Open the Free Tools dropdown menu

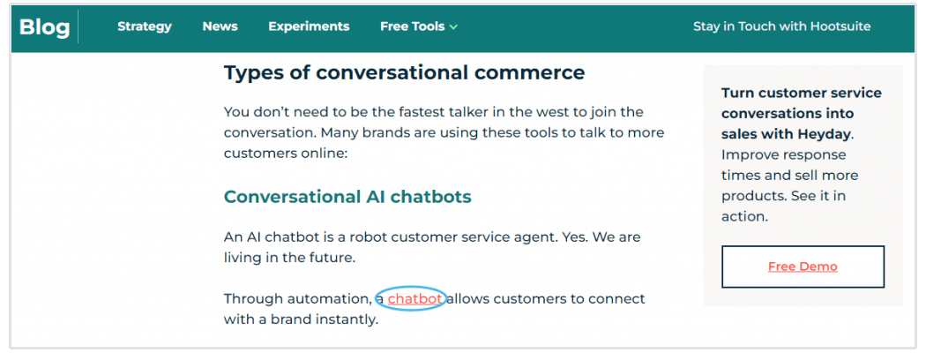[x=413, y=26]
